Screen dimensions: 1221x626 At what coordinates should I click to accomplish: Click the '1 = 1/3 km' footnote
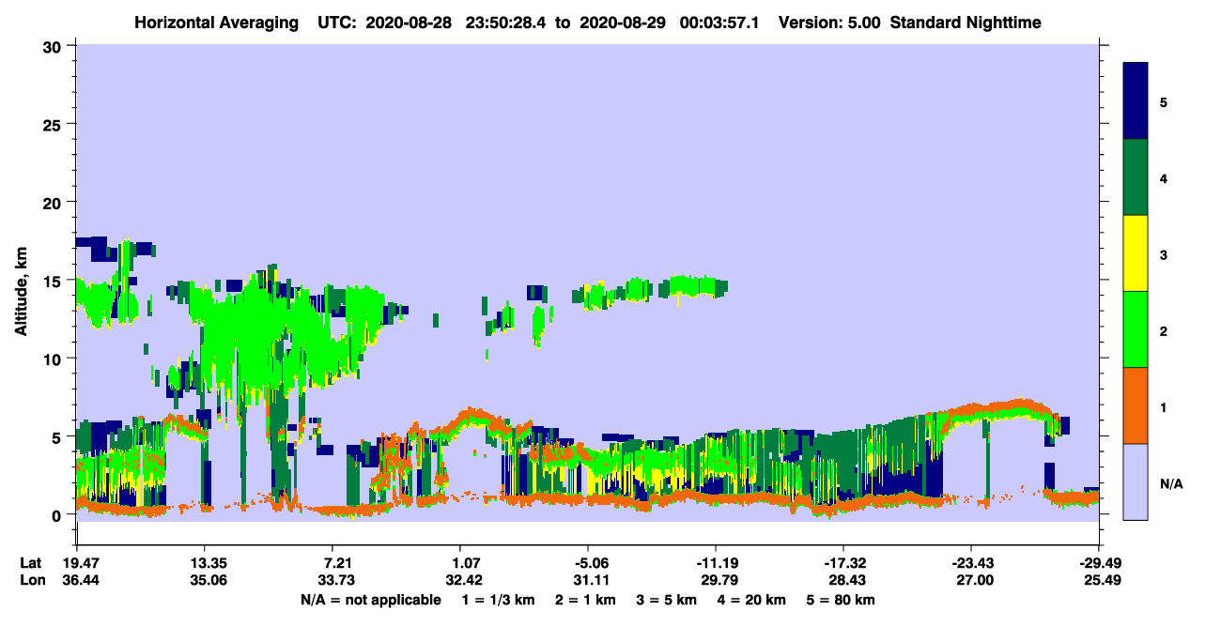[500, 600]
